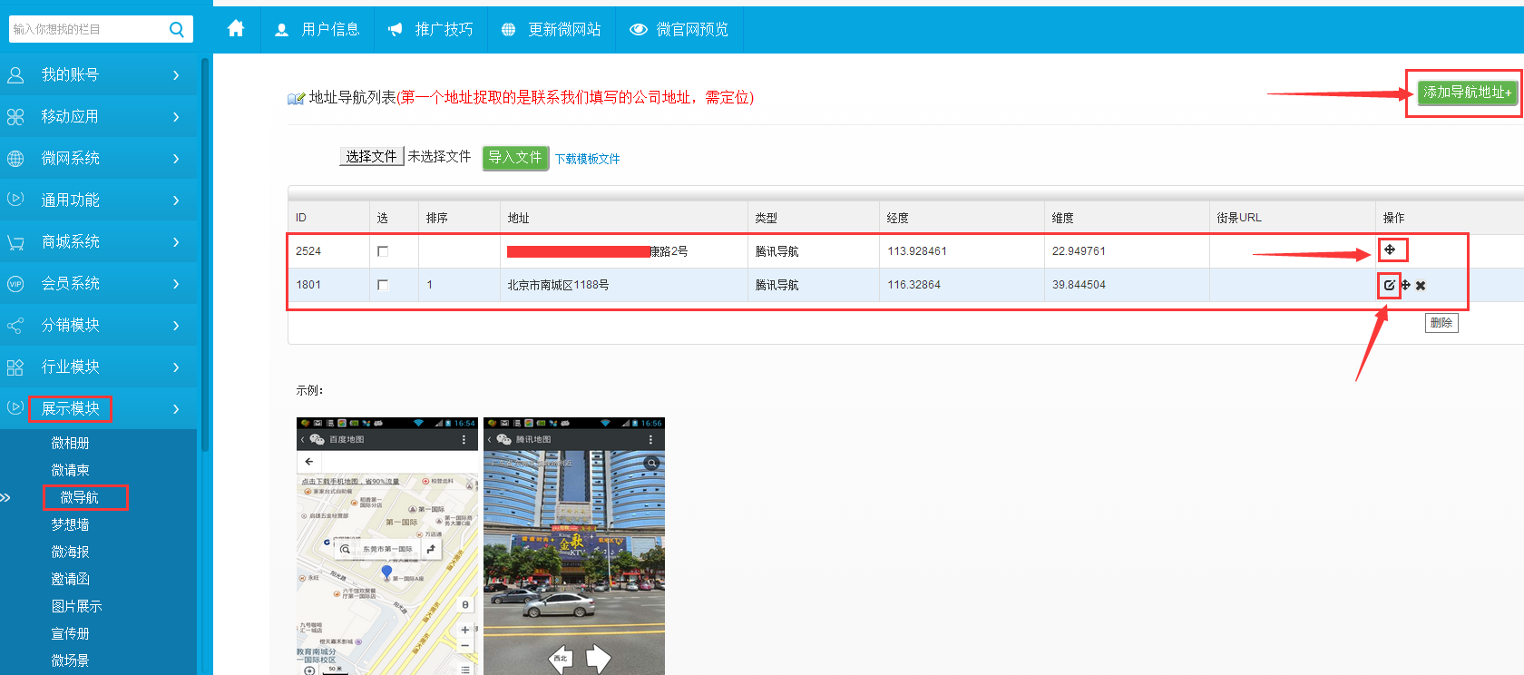
Task: Expand the 商城系统 menu chevron
Action: pos(176,242)
